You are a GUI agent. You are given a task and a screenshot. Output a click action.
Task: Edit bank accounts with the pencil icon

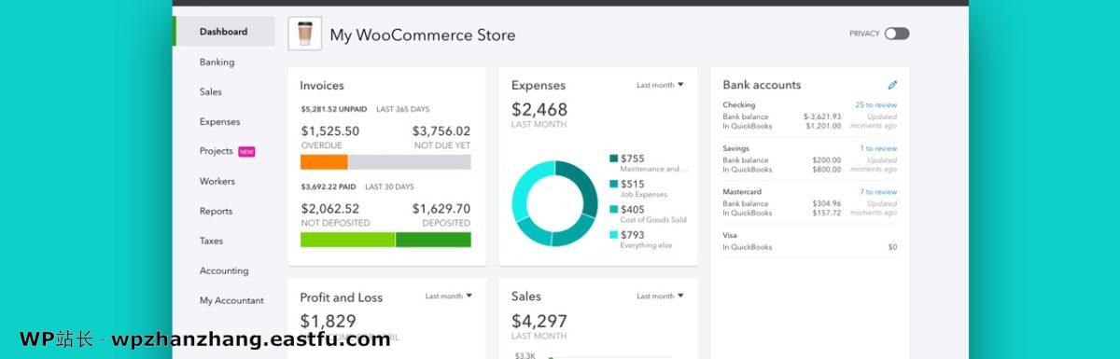[892, 85]
